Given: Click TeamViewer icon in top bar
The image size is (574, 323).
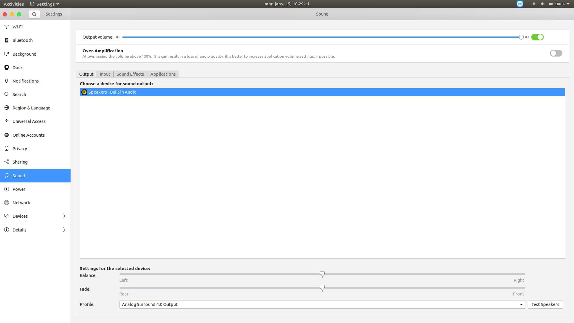Looking at the screenshot, I should 520,4.
